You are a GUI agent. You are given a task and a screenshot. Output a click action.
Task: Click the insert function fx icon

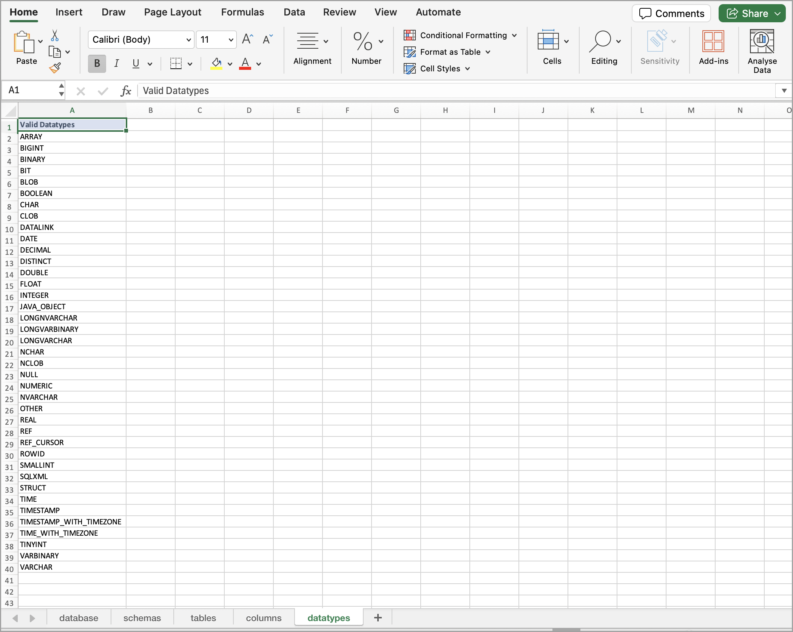pos(126,91)
